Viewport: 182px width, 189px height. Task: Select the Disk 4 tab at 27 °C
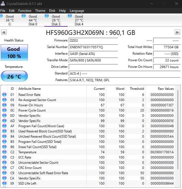click(79, 20)
